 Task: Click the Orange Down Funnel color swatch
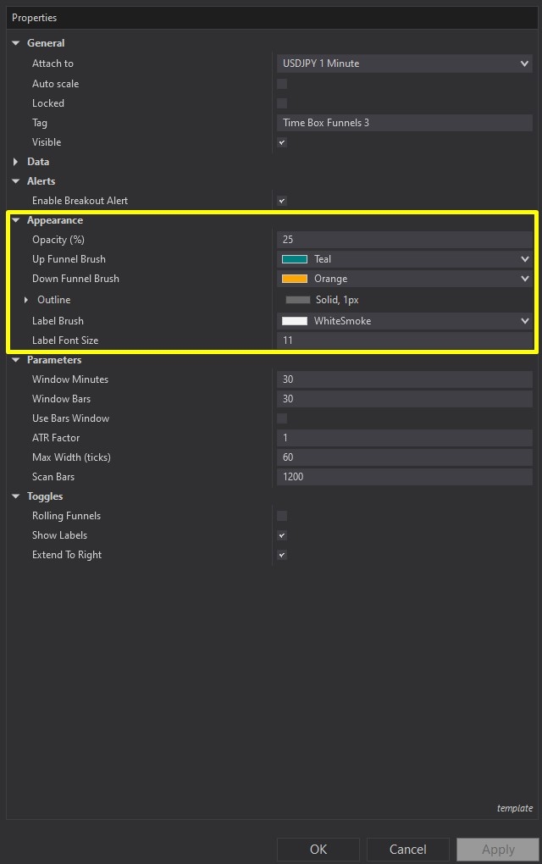tap(295, 279)
